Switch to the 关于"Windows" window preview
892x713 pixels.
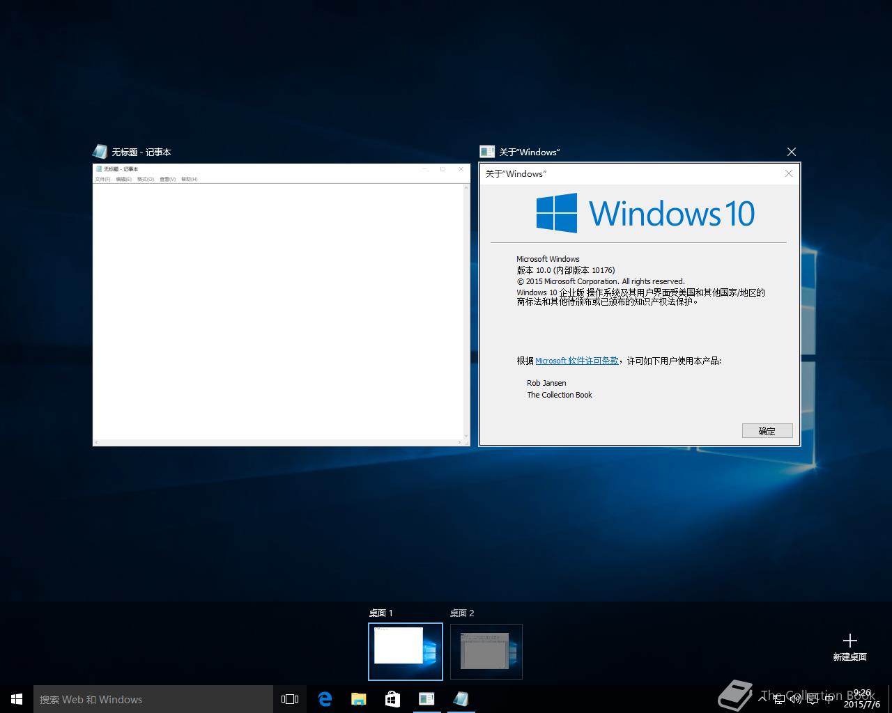click(640, 305)
